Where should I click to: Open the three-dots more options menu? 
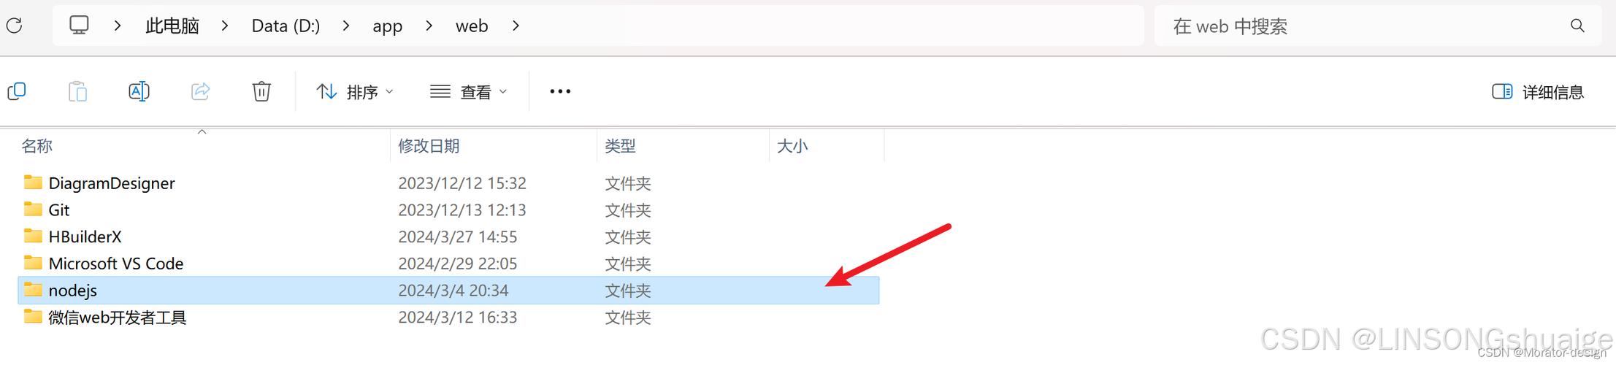tap(560, 91)
